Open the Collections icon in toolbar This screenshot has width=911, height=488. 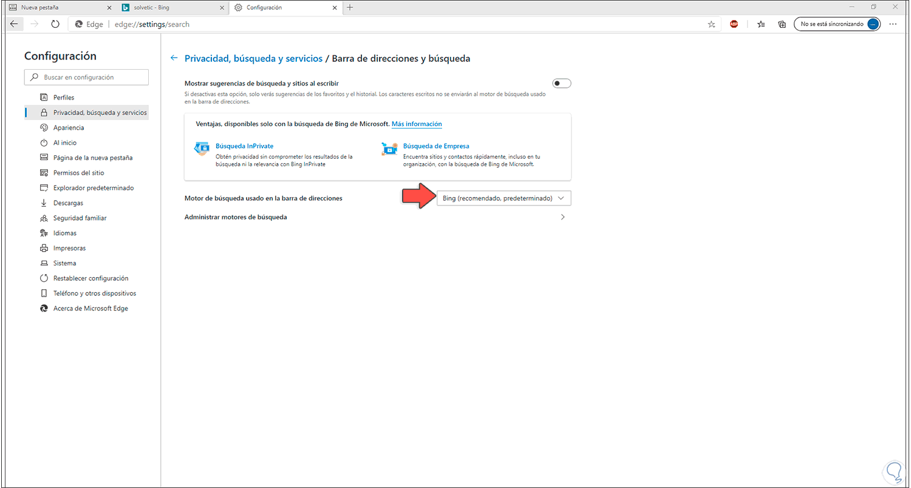point(782,24)
